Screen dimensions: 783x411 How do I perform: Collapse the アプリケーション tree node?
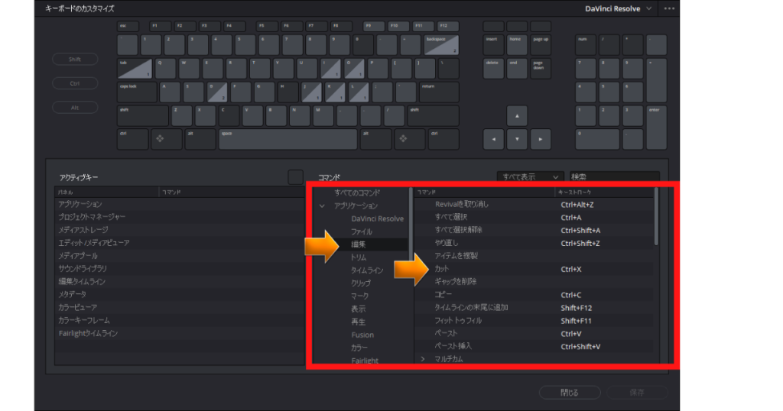pyautogui.click(x=322, y=205)
